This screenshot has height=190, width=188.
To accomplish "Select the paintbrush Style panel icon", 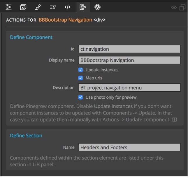I will click(38, 7).
